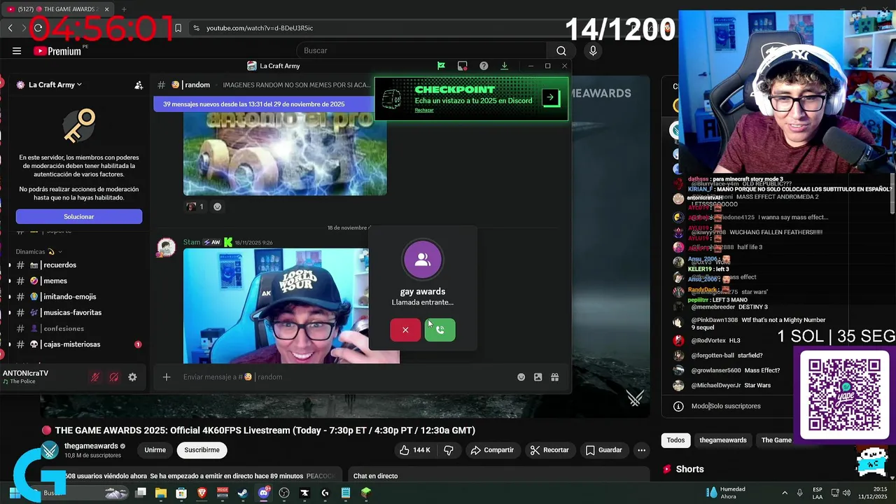Screen dimensions: 896x504
Task: Click Suscribirme subscribe button
Action: 202,450
